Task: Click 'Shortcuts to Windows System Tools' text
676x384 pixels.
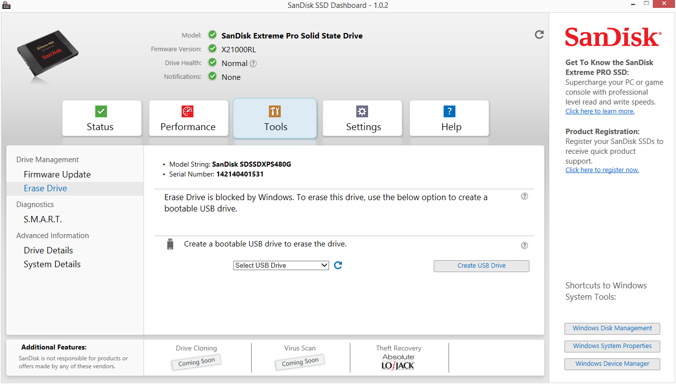Action: click(606, 291)
